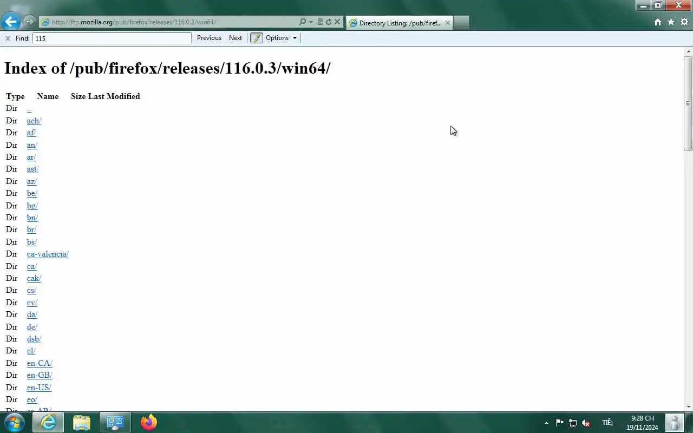
Task: Open the af/ directory
Action: click(31, 133)
